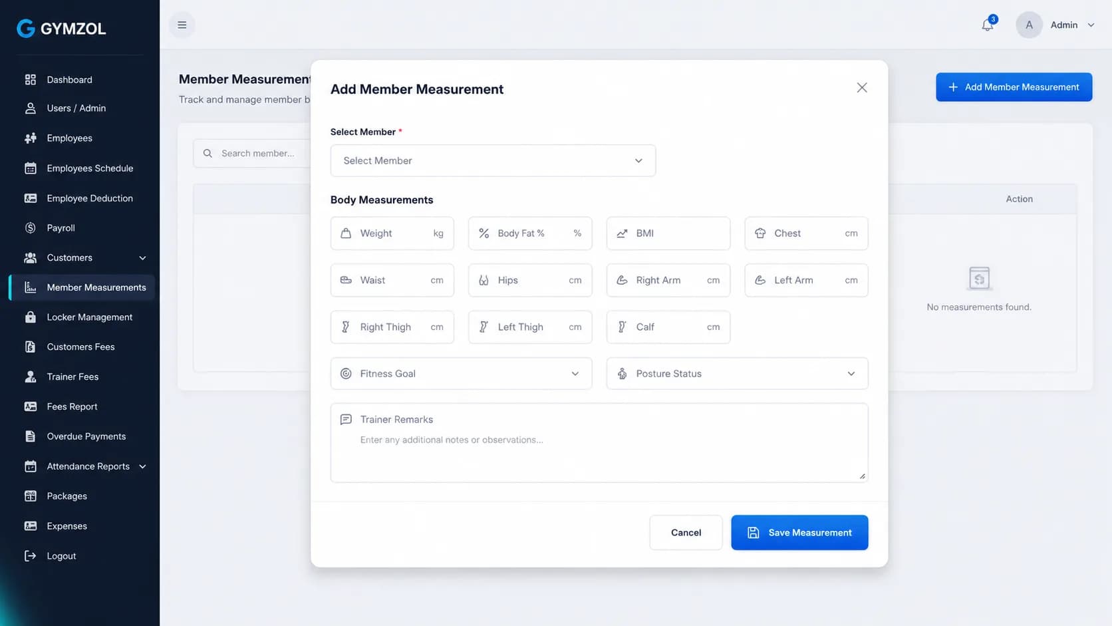
Task: Click the Employee Deduction card icon
Action: 31,198
